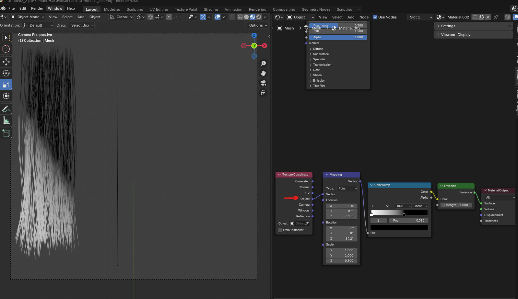Pick the Scale tool
The width and height of the screenshot is (518, 299).
[6, 85]
